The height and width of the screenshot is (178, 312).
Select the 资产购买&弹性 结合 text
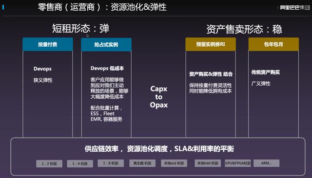click(x=211, y=74)
